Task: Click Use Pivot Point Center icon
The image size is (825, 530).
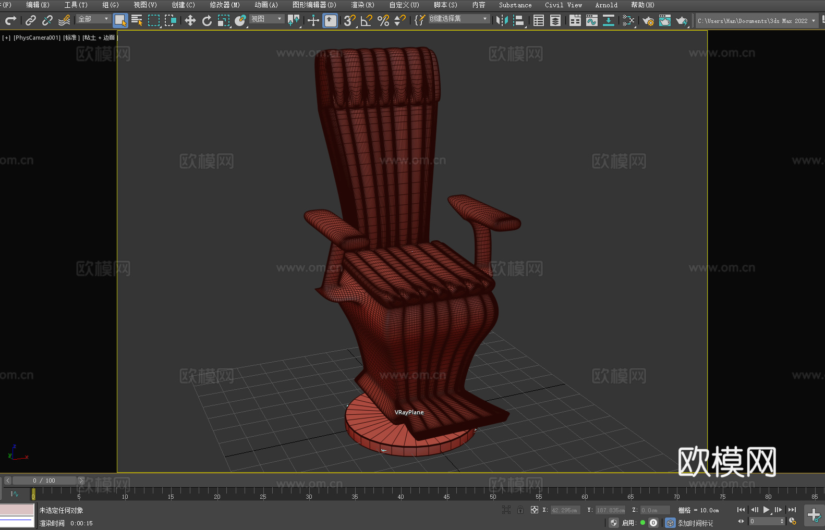Action: point(294,20)
